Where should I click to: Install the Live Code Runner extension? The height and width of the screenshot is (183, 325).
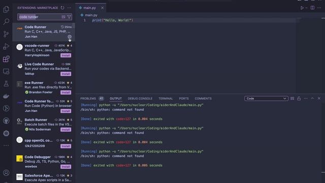tap(66, 74)
